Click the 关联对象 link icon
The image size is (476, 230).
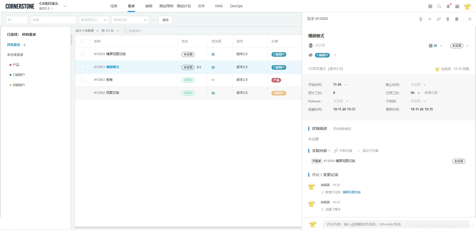[336, 151]
